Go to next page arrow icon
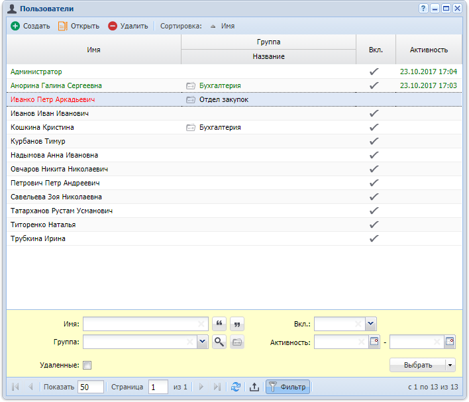The width and height of the screenshot is (469, 402). 201,387
